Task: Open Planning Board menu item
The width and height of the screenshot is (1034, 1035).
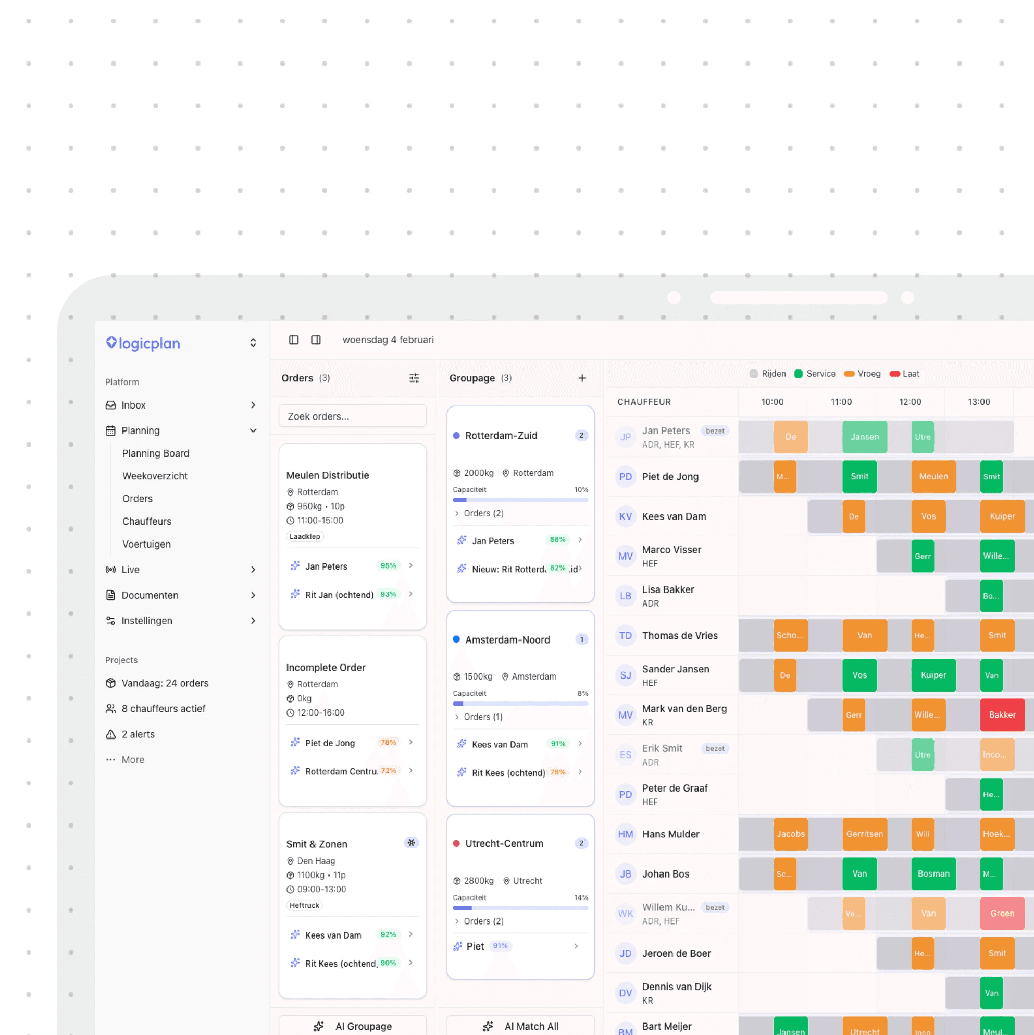Action: [x=155, y=453]
